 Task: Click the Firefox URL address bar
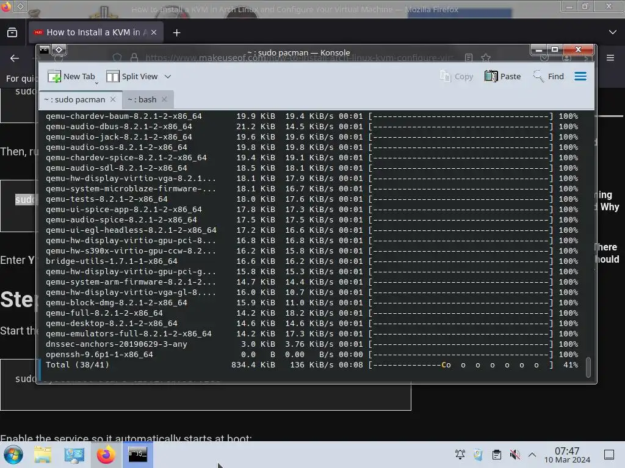click(299, 58)
